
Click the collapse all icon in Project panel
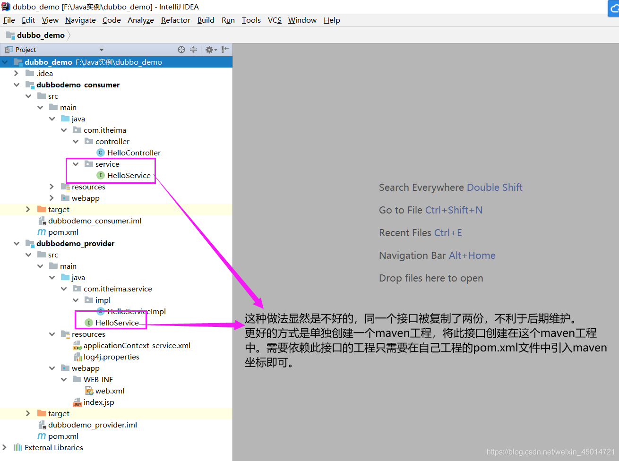pos(193,50)
